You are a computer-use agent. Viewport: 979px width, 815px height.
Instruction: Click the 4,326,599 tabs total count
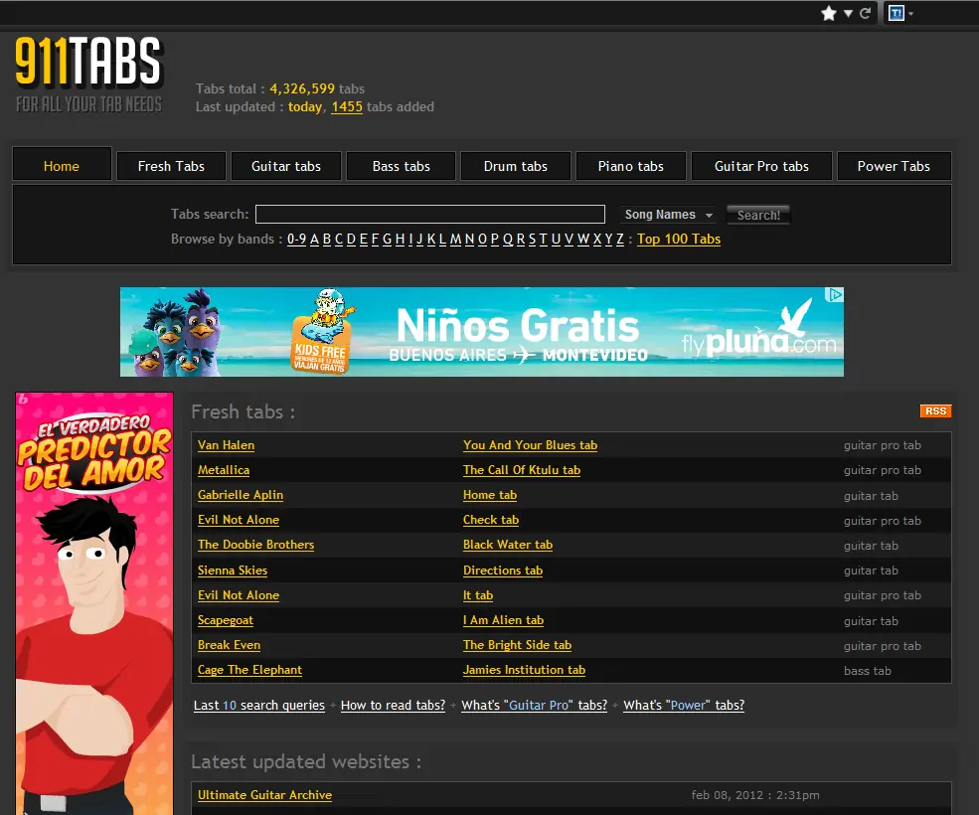point(302,88)
